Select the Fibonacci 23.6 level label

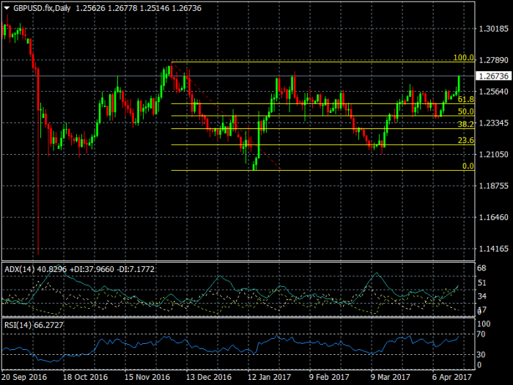pos(465,141)
